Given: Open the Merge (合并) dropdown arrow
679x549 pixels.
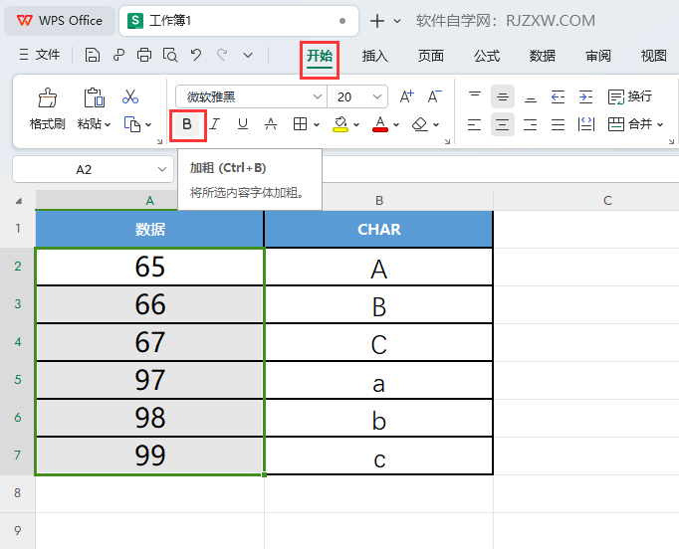Looking at the screenshot, I should tap(660, 125).
